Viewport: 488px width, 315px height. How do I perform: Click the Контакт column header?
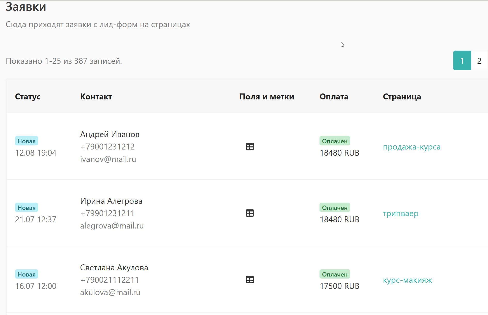pyautogui.click(x=96, y=97)
